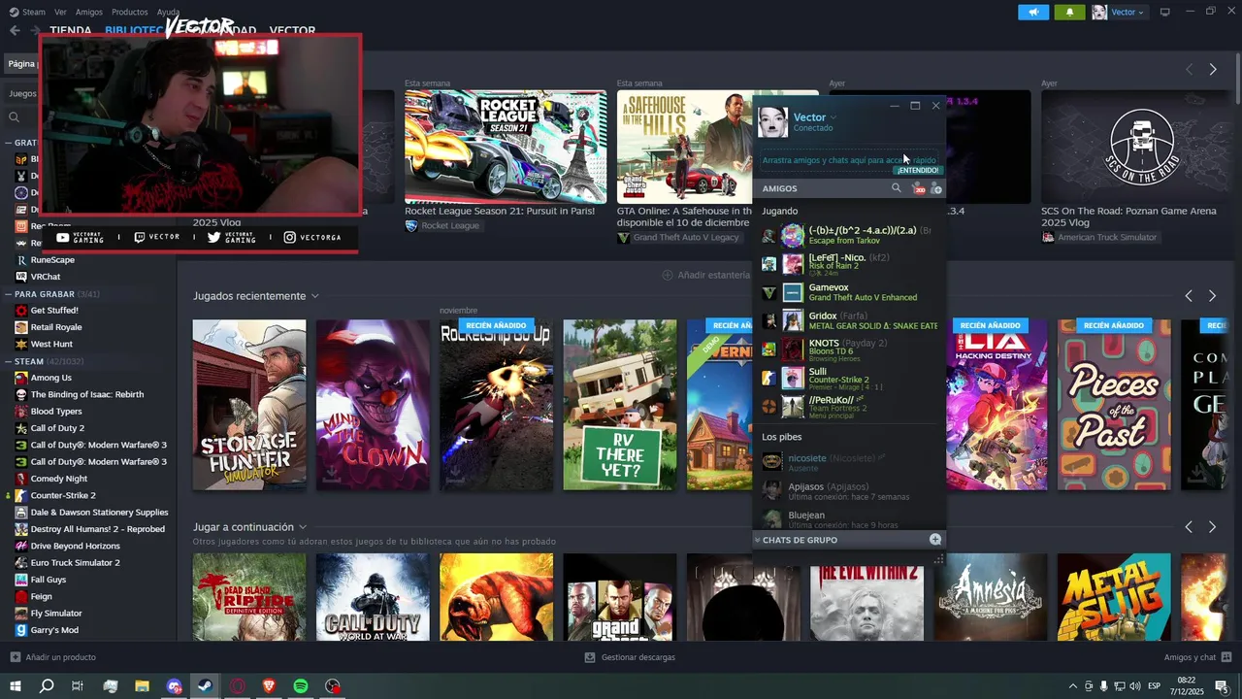Image resolution: width=1242 pixels, height=699 pixels.
Task: Collapse the Los pibes friends group
Action: 781,437
